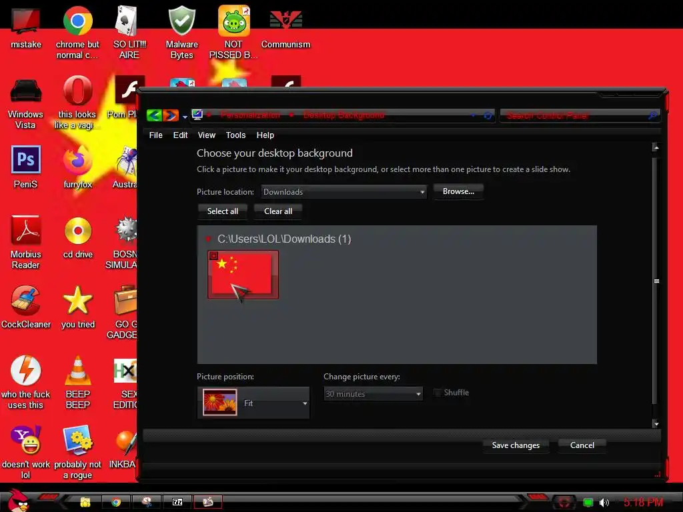Screen dimensions: 683x512
Task: Collapse the C:\Users\LOL\Downloads group
Action: coord(208,239)
